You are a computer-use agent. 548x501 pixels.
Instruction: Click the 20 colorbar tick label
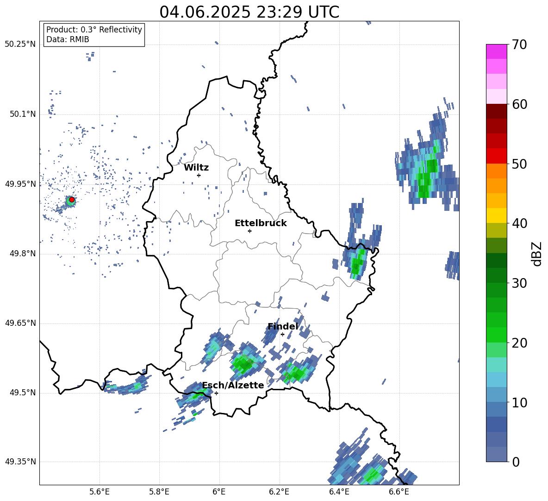519,343
